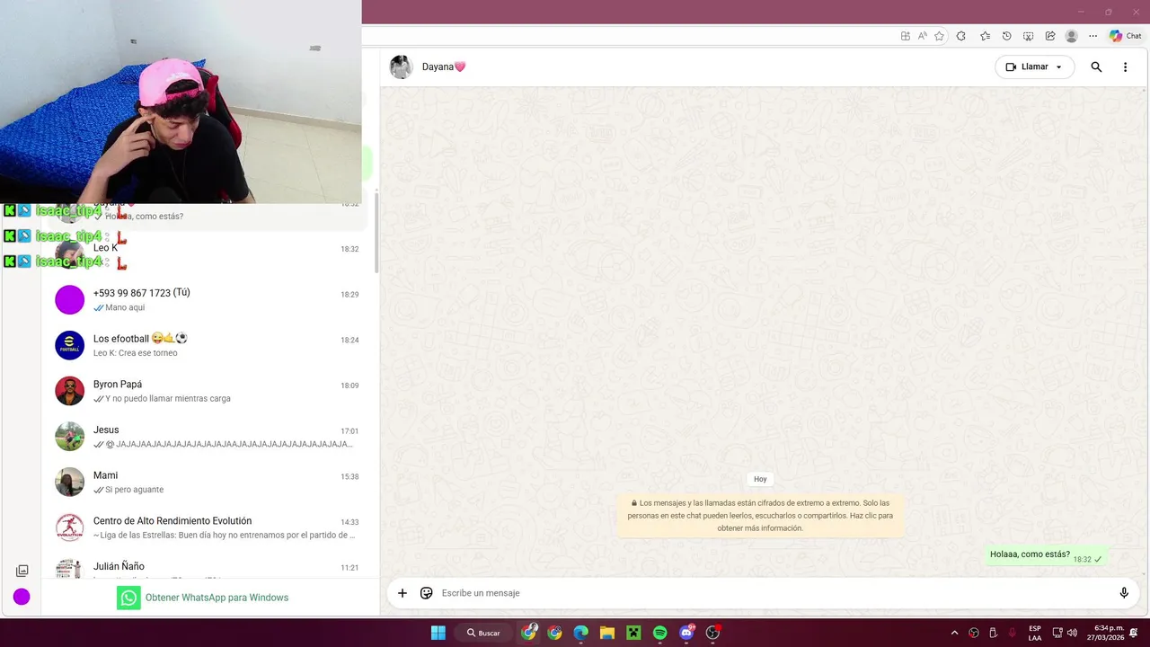The width and height of the screenshot is (1150, 647).
Task: Open browser Settings and more menu
Action: (1092, 36)
